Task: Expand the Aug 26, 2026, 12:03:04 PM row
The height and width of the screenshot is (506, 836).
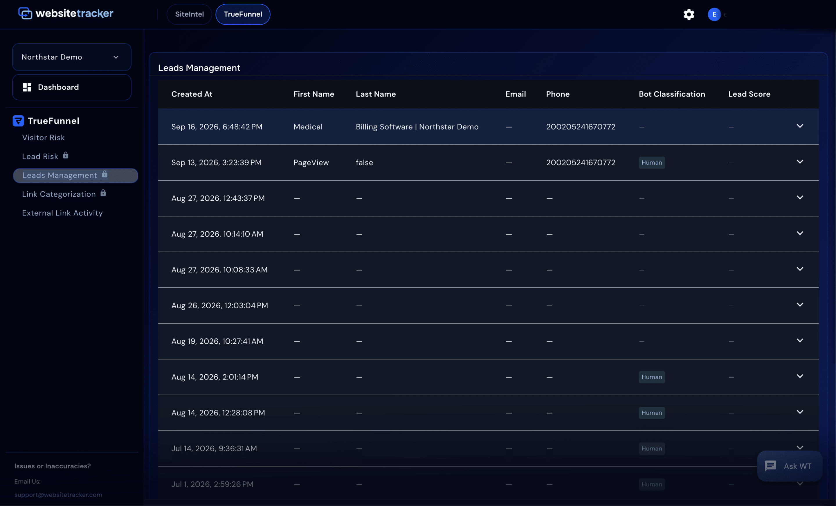Action: coord(800,305)
